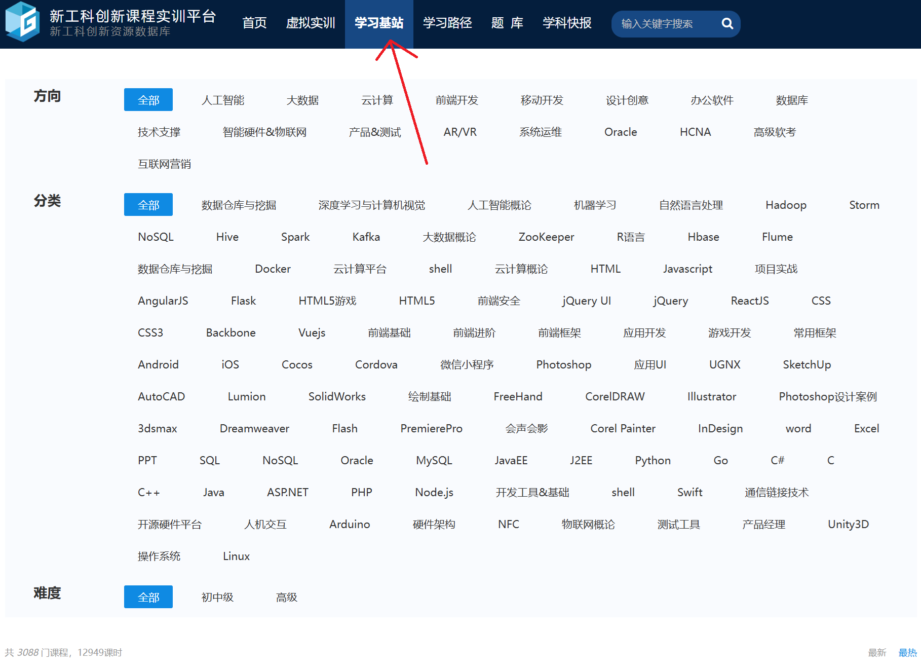
Task: Click the platform cube logo icon
Action: point(22,22)
